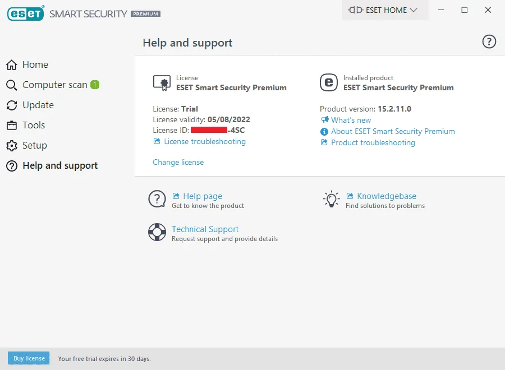Open What's new link

351,120
